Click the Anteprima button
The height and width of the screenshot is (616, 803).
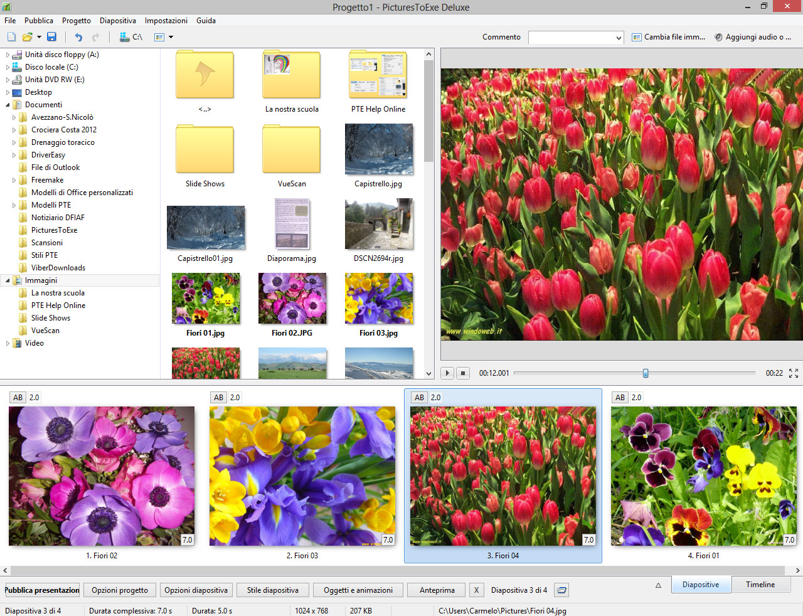[x=437, y=590]
